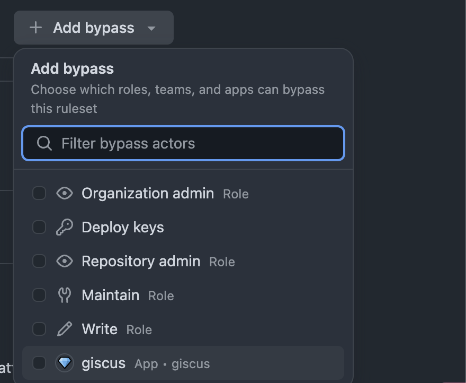466x383 pixels.
Task: Click the eye icon beside Organization admin
Action: pyautogui.click(x=64, y=193)
